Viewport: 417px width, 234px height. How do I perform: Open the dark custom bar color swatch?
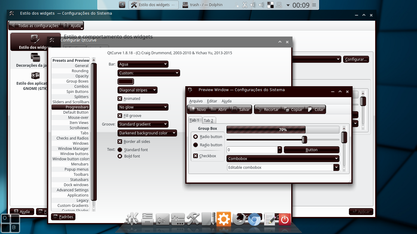126,81
